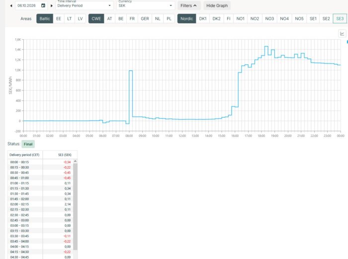Select the 01:30 - 01:45 row
Viewport: 348px width, 259px height.
[x=41, y=194]
